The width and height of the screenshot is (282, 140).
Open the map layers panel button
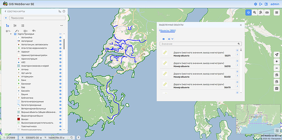pyautogui.click(x=248, y=12)
